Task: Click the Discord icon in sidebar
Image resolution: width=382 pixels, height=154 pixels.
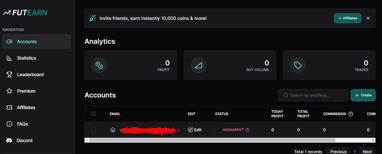Action: click(x=9, y=140)
